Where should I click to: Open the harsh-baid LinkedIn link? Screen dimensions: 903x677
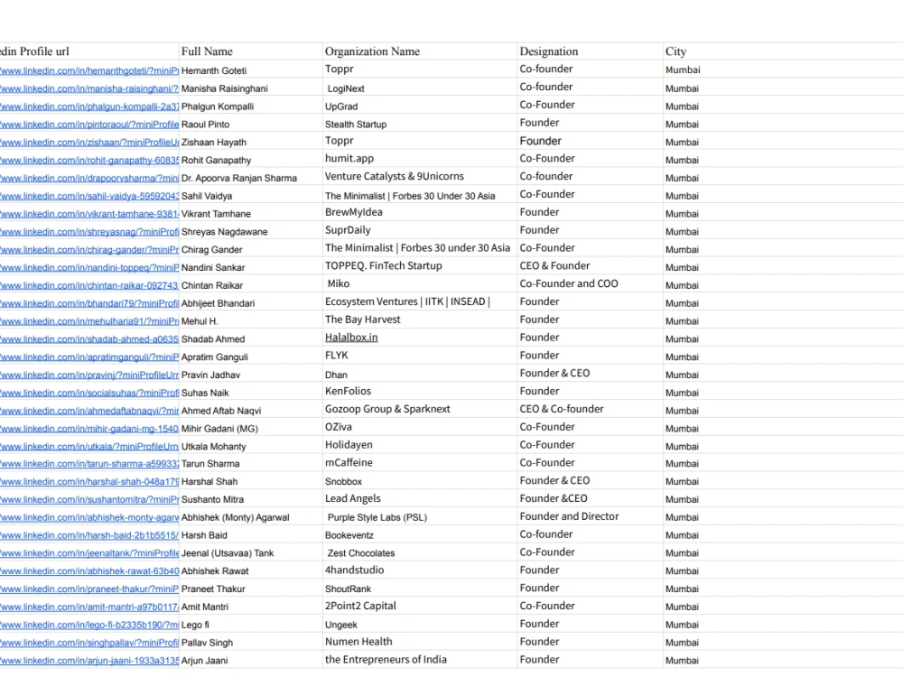[89, 534]
